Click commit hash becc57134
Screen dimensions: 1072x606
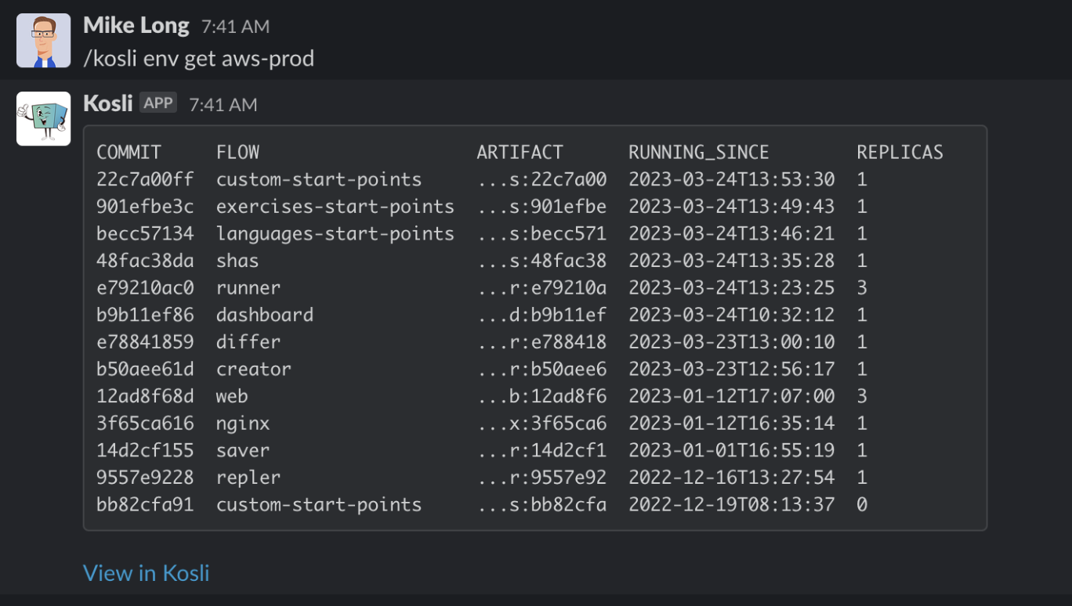145,233
